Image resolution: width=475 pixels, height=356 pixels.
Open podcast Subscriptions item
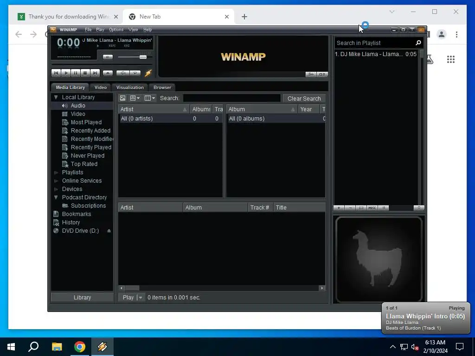coord(88,205)
